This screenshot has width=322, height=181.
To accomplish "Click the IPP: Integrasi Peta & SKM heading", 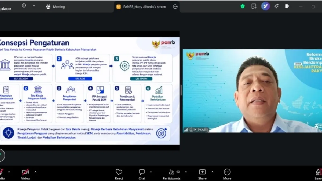I will (x=100, y=98).
